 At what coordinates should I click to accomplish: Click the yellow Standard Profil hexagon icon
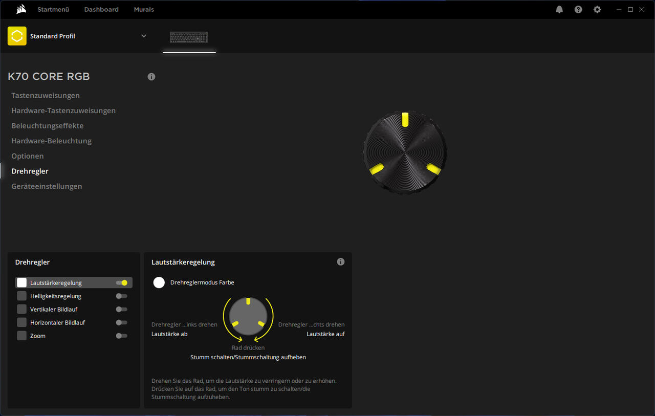point(17,36)
